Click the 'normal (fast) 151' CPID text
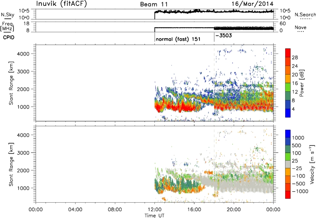 [178, 39]
